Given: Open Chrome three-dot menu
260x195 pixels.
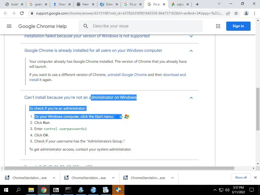Looking at the screenshot, I should tap(254, 13).
